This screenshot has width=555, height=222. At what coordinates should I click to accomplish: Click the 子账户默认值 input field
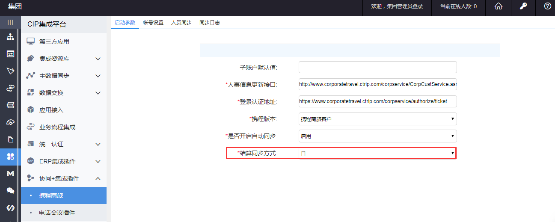click(377, 68)
